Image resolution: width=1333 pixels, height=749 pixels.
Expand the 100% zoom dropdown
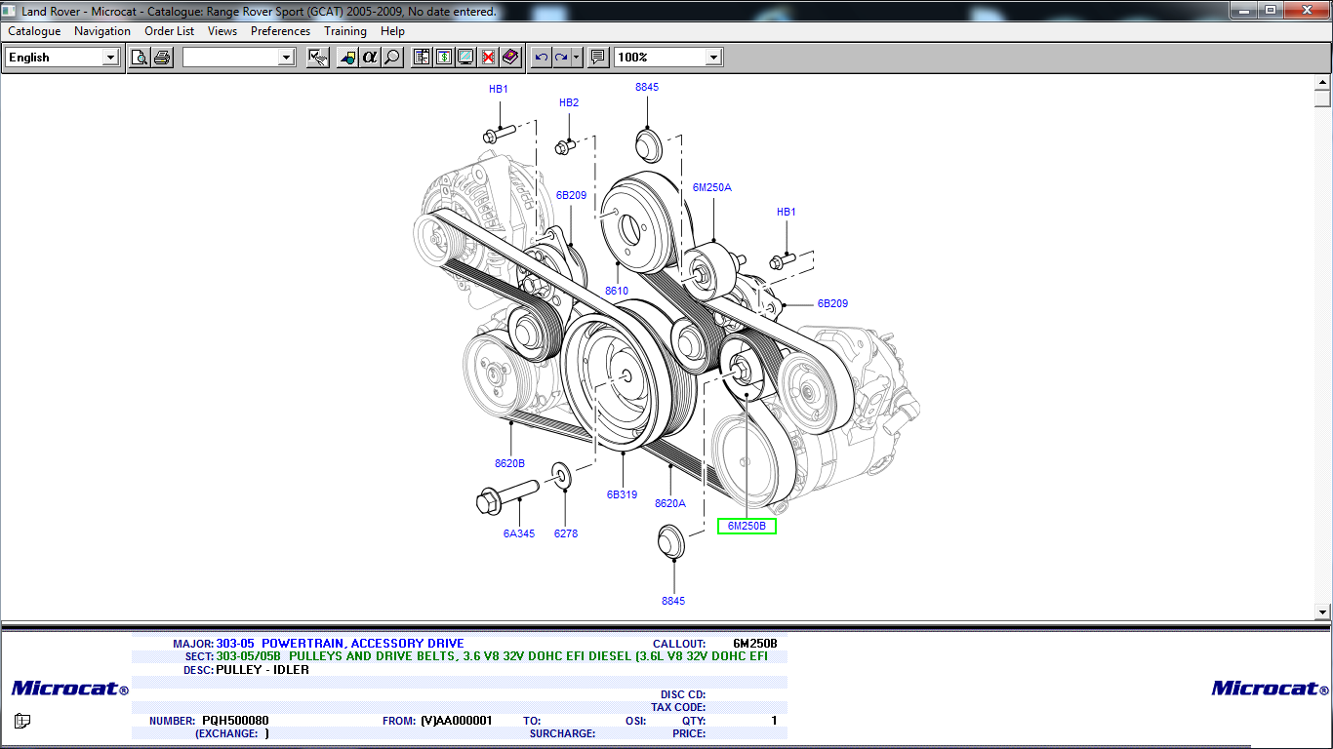(713, 58)
